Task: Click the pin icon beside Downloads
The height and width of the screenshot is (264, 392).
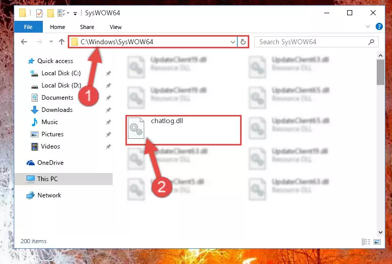Action: pos(109,110)
